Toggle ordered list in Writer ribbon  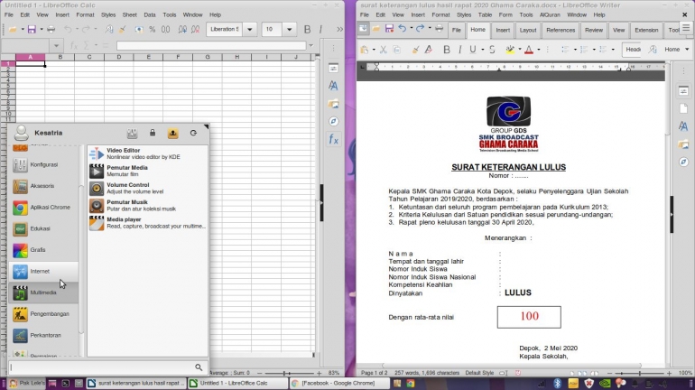tap(584, 49)
